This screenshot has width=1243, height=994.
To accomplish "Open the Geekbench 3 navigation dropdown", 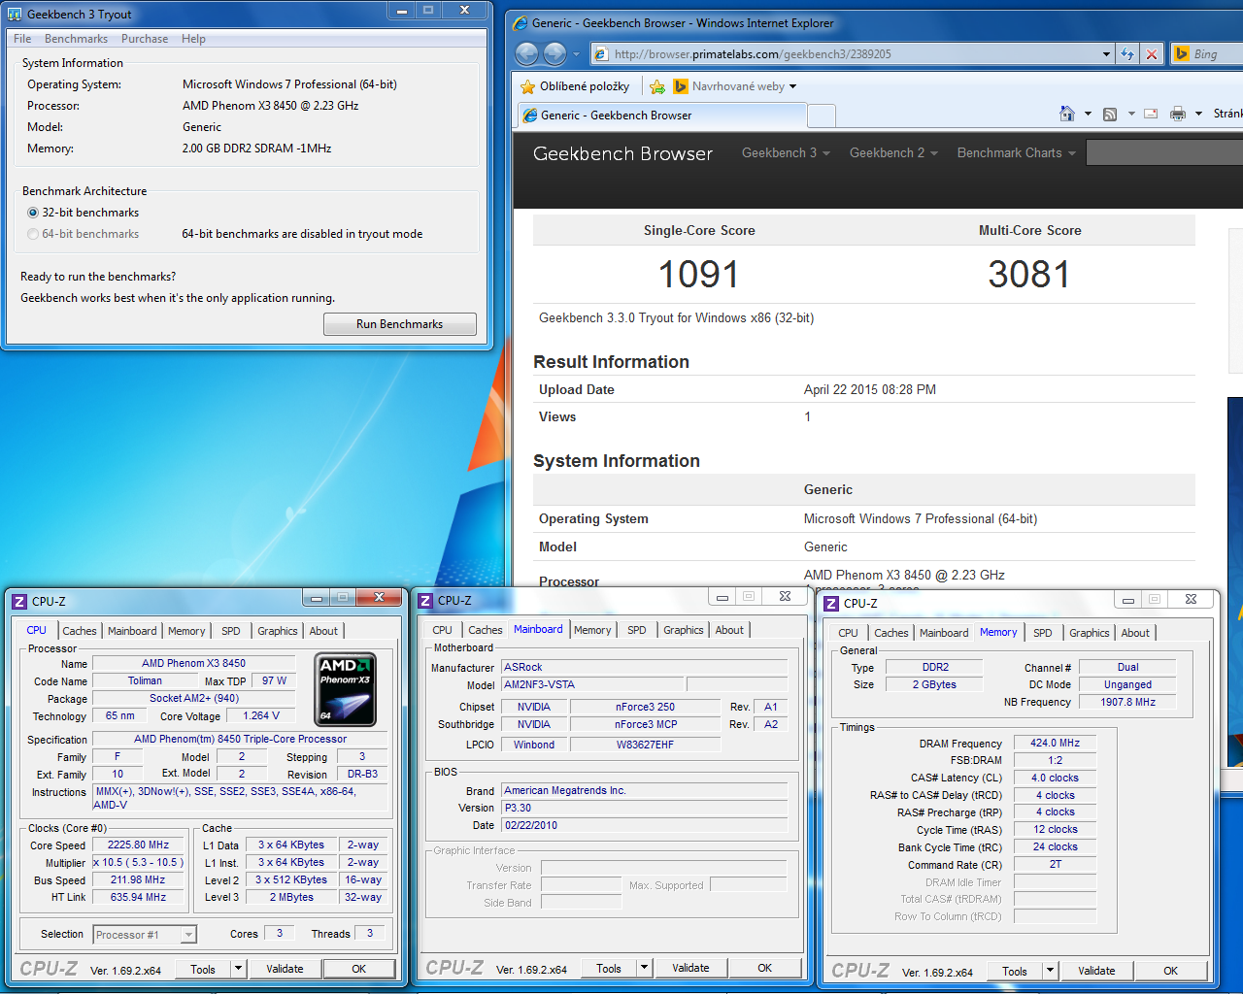I will 786,152.
